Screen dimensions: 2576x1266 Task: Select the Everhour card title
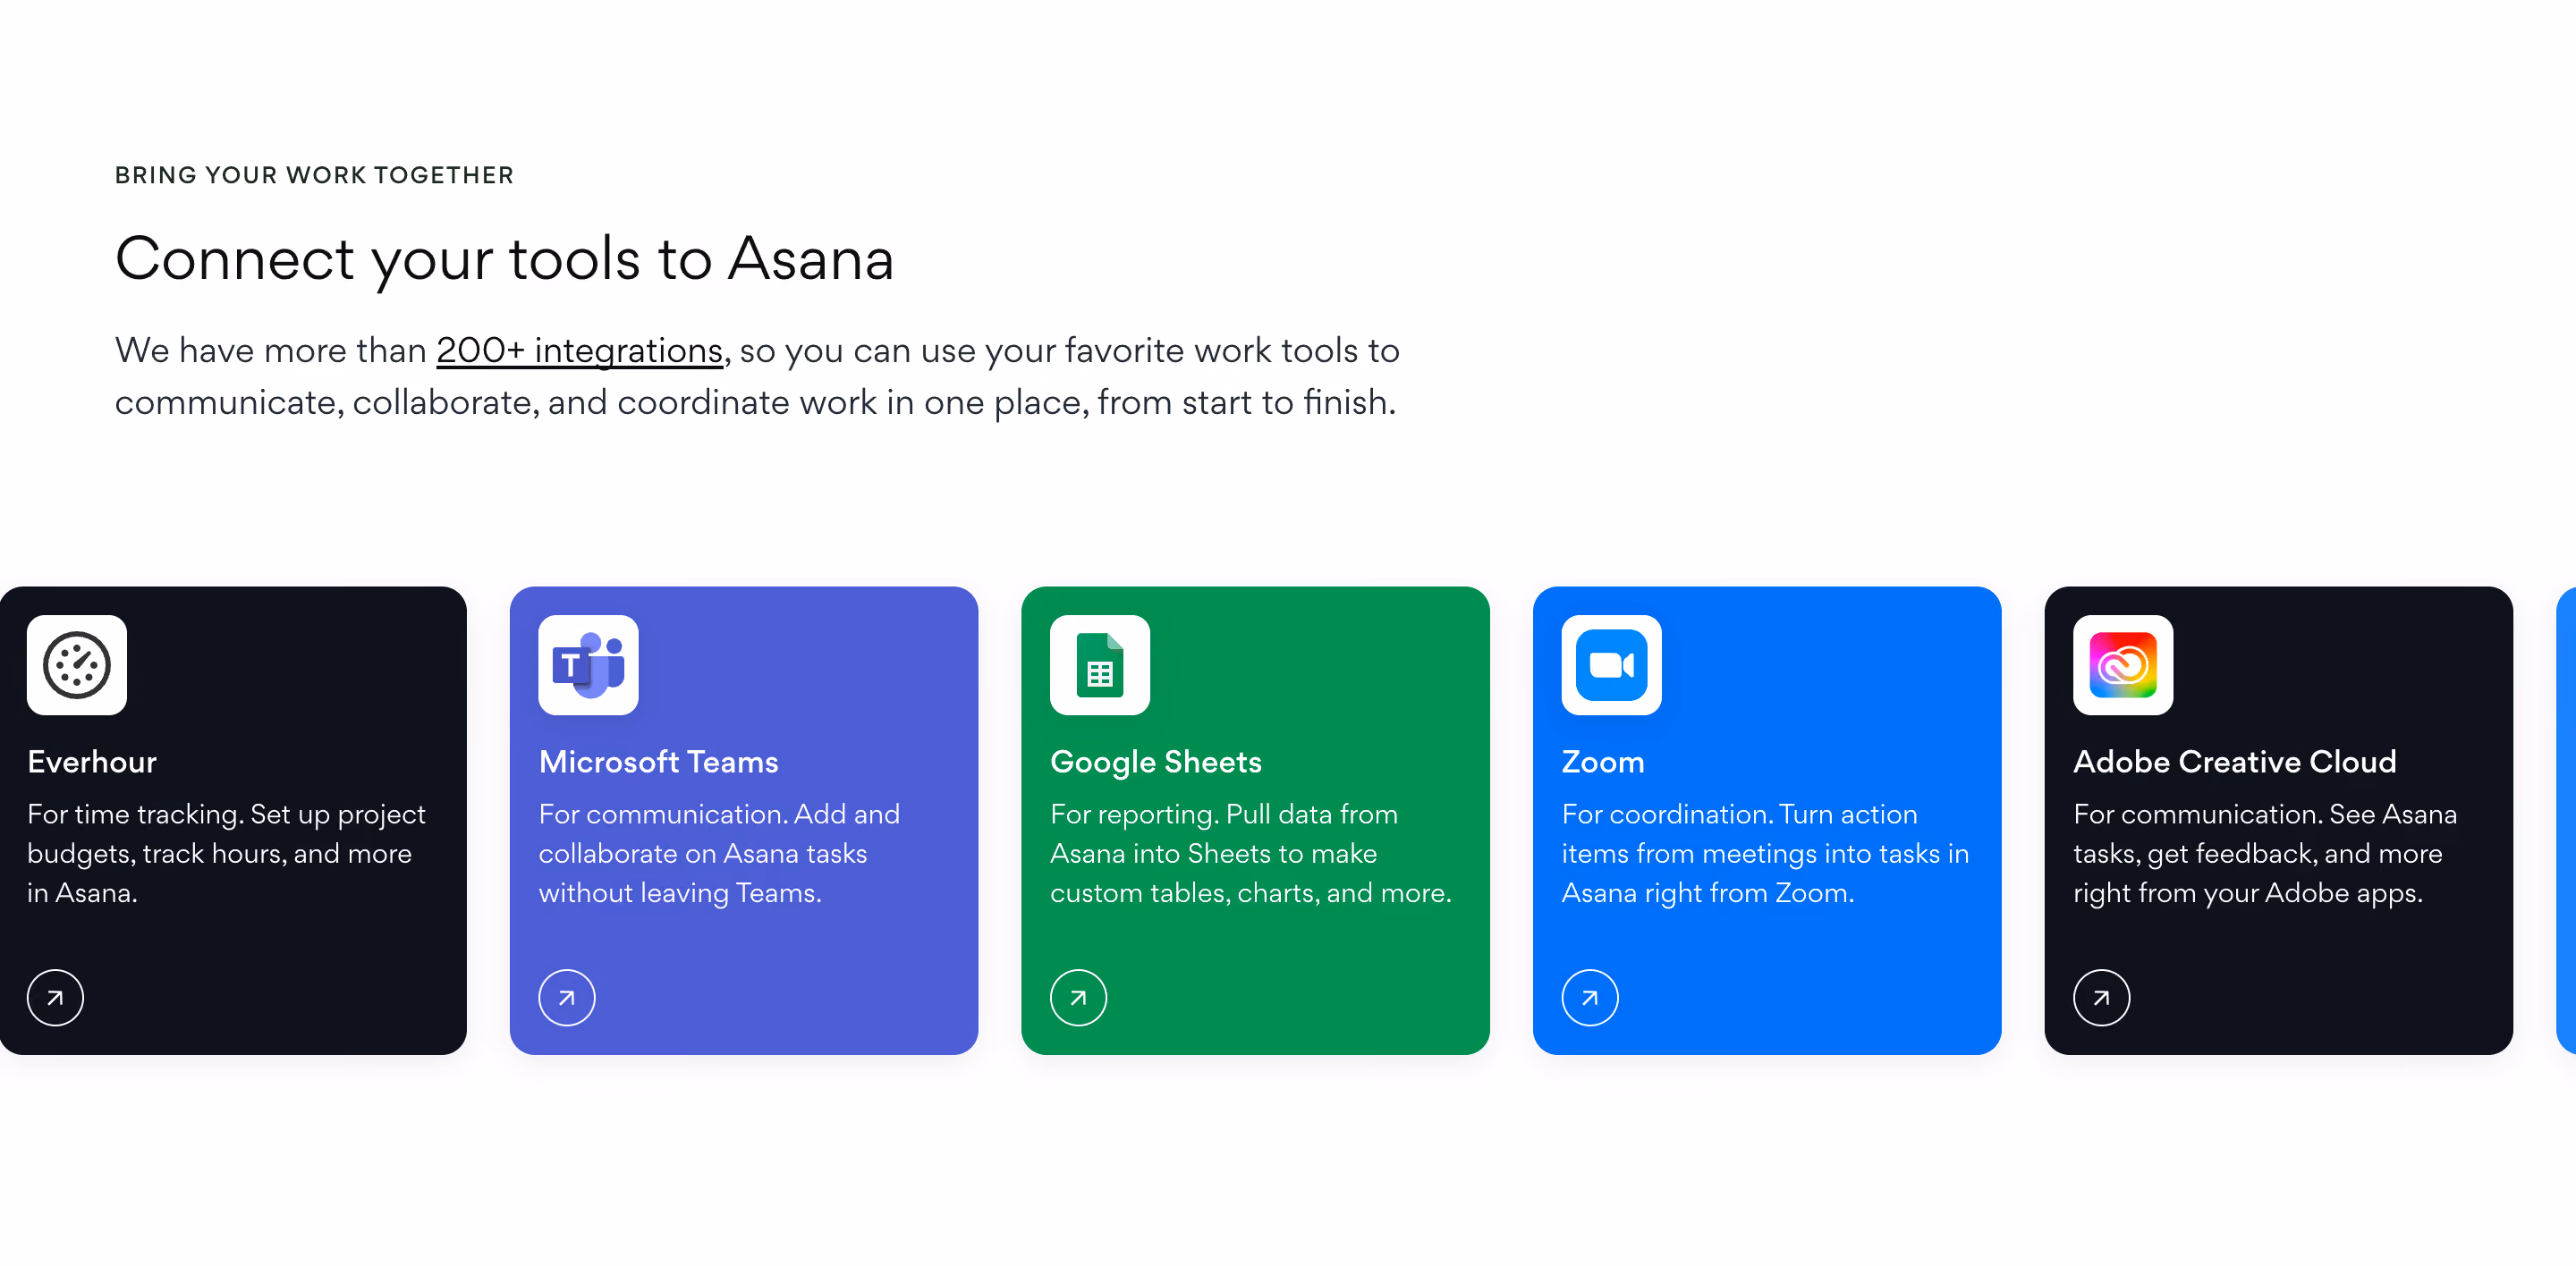tap(92, 762)
